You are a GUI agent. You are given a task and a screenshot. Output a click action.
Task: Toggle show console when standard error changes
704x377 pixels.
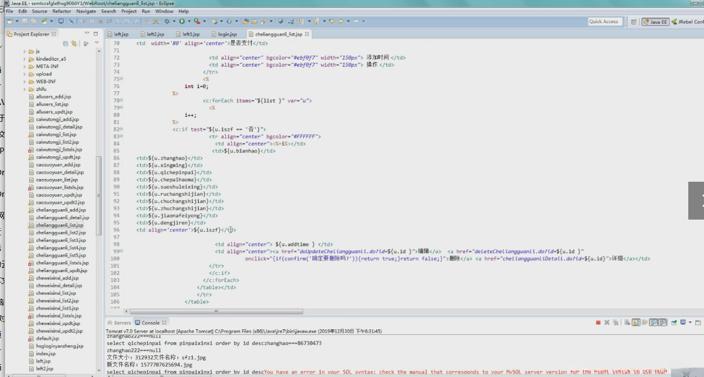point(663,323)
